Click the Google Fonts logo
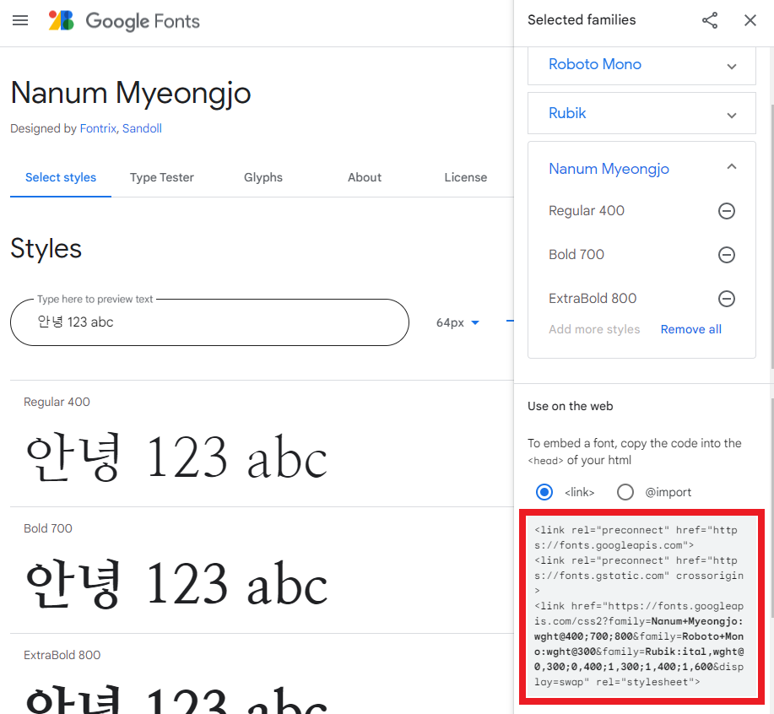The height and width of the screenshot is (714, 774). 124,21
